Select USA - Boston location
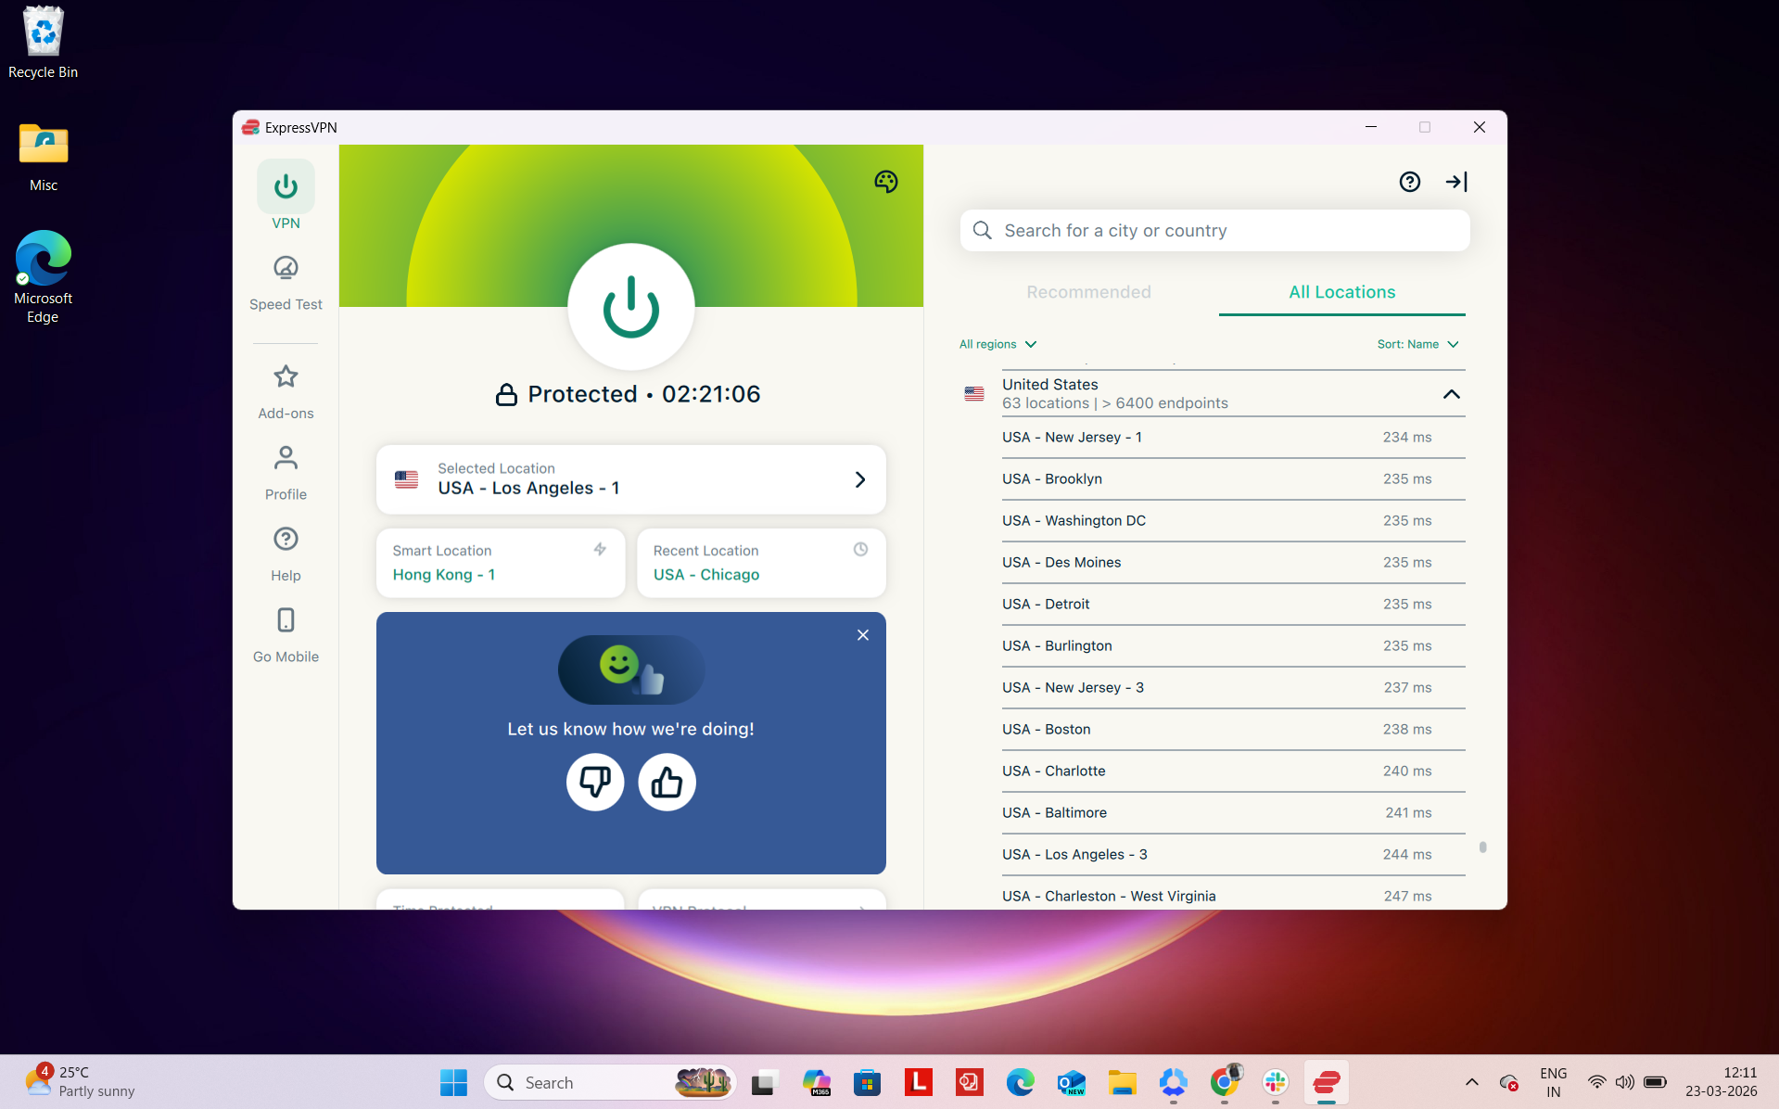This screenshot has height=1109, width=1779. click(1233, 729)
